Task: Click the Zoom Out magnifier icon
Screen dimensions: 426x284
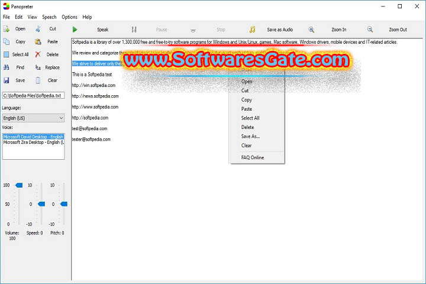Action: coord(370,29)
